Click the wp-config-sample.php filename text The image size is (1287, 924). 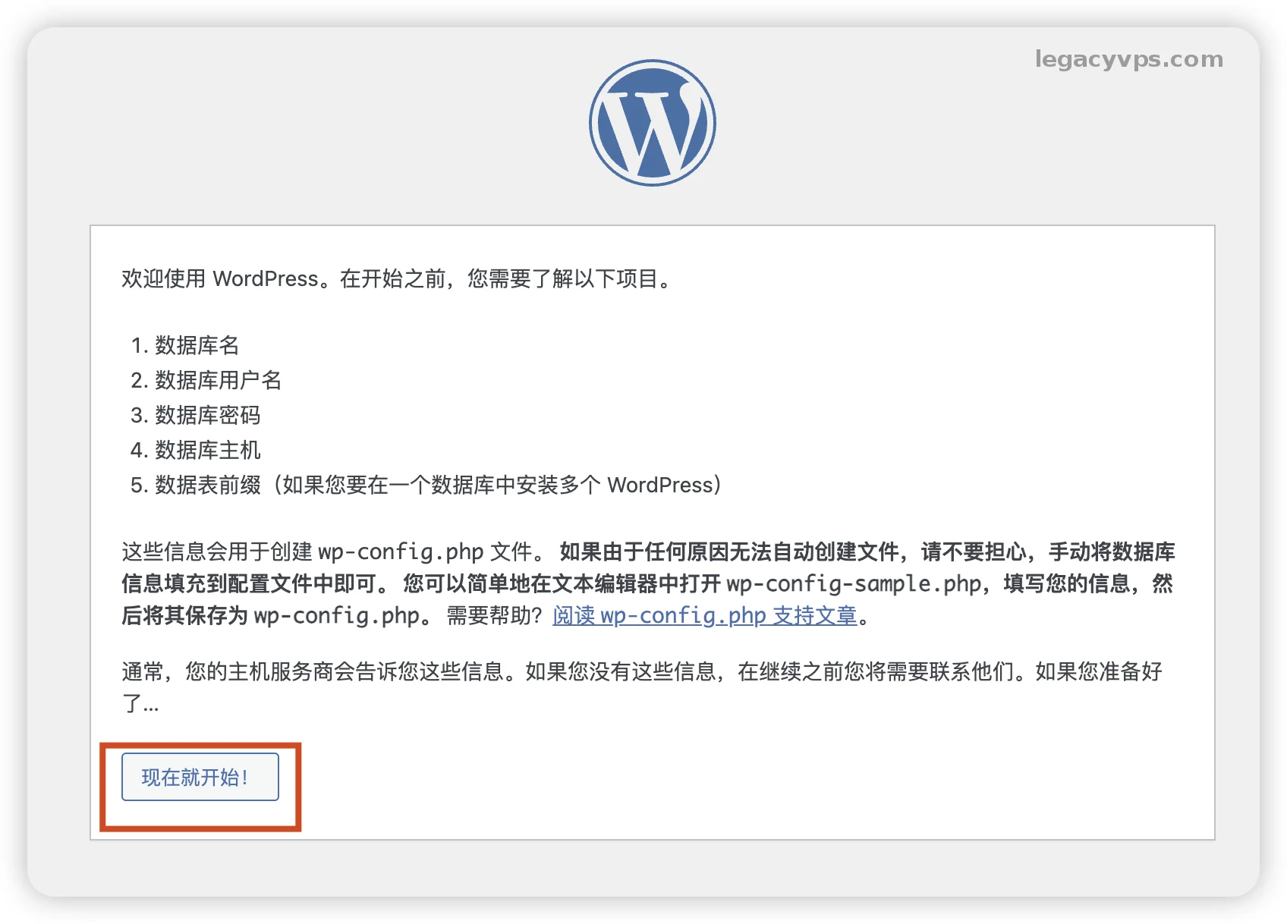click(x=854, y=583)
